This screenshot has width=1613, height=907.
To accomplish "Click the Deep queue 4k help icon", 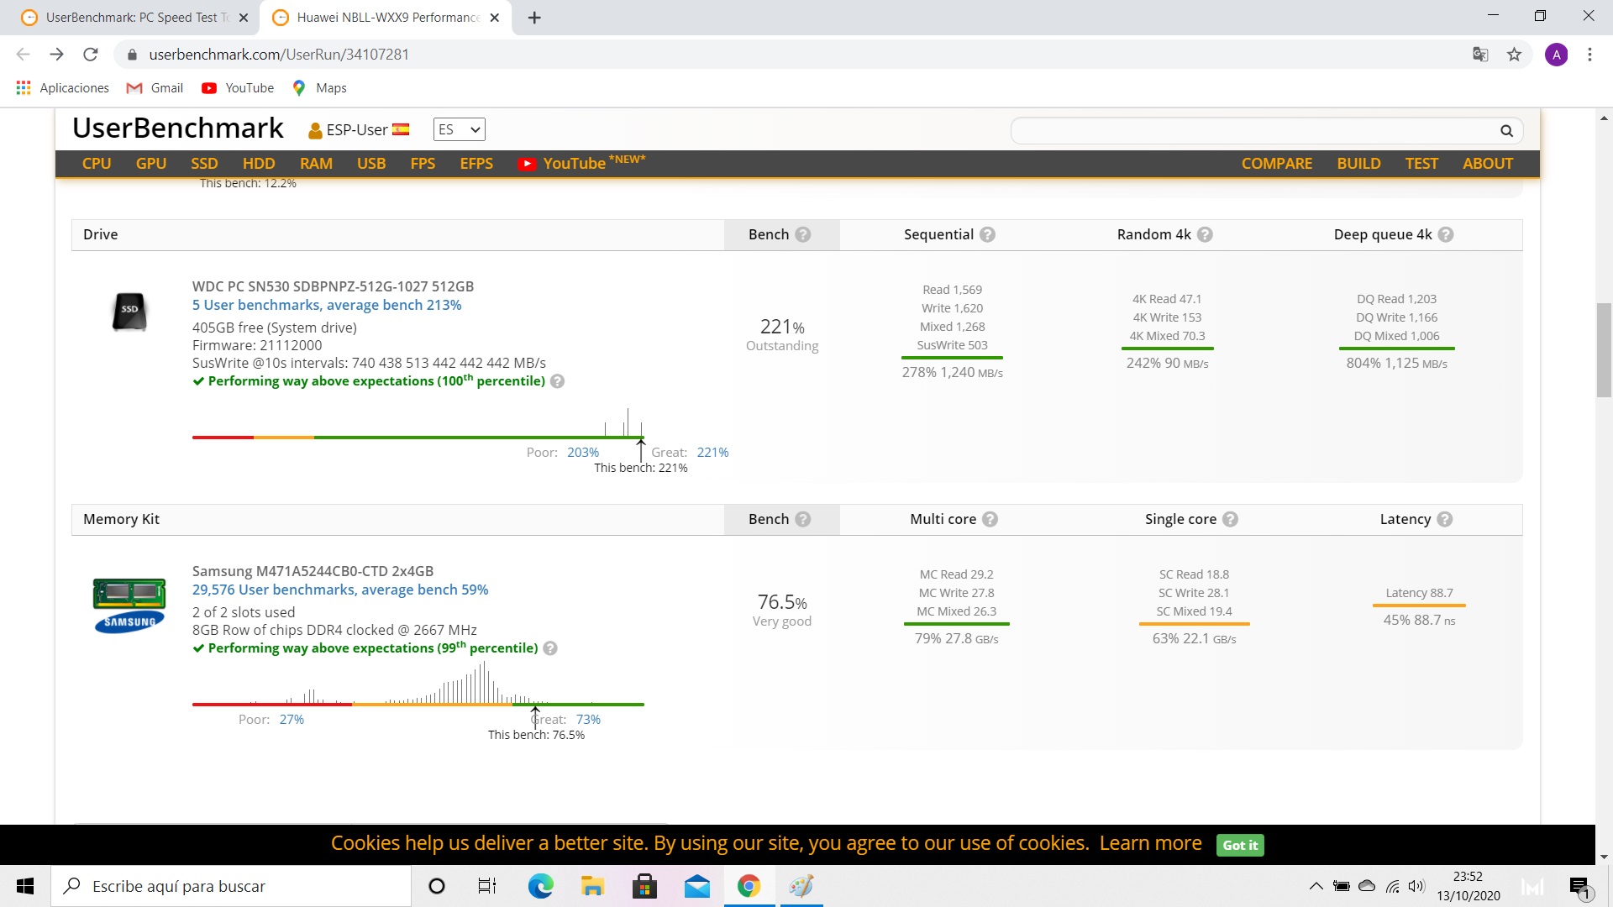I will click(x=1447, y=235).
